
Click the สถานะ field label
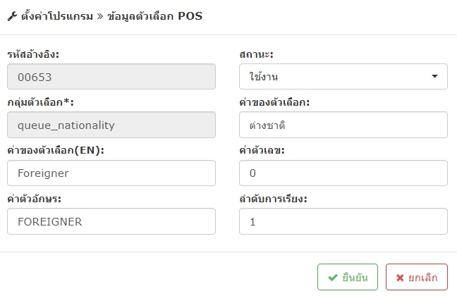click(256, 54)
